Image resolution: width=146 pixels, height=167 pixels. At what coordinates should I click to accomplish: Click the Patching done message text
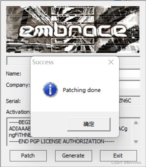tap(82, 90)
